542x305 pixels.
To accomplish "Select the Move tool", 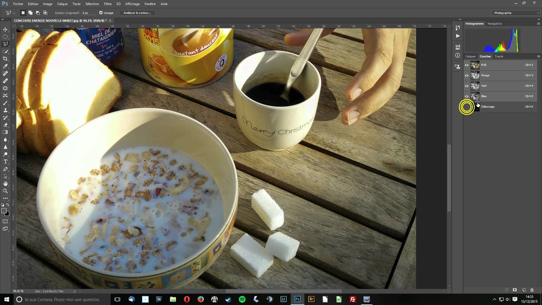I will (6, 29).
